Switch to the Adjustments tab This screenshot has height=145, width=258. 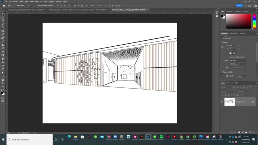[x=234, y=33]
